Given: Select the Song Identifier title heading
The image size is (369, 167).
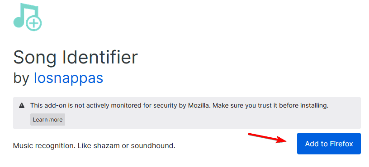Looking at the screenshot, I should coord(76,57).
